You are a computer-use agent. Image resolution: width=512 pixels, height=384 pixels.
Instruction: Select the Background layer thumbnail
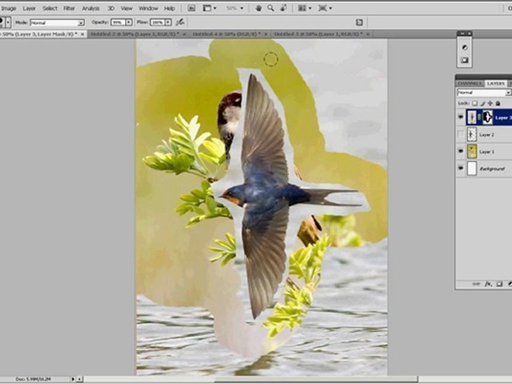[471, 169]
